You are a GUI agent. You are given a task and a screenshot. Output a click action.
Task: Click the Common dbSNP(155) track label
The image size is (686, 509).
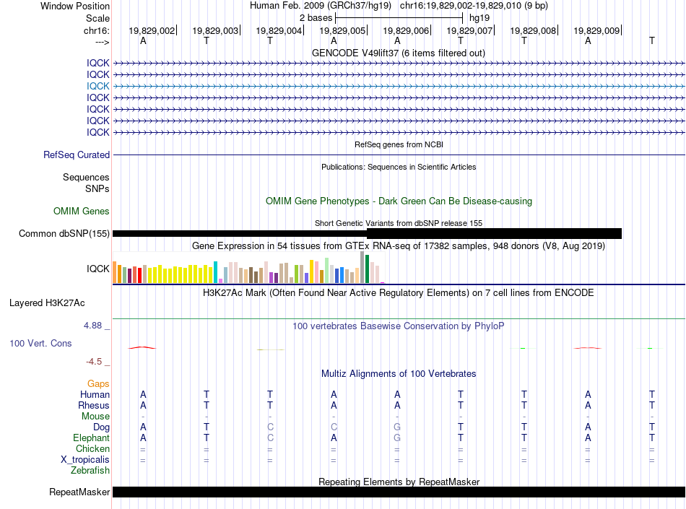tap(64, 233)
